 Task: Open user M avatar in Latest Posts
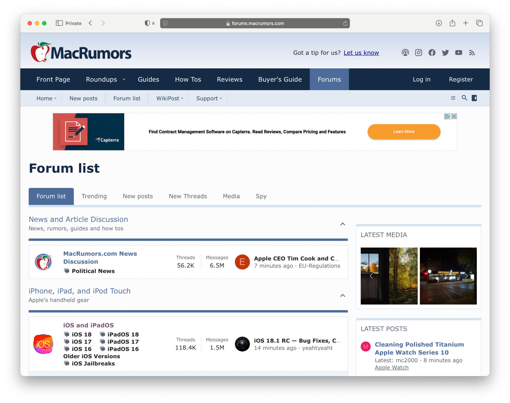click(x=366, y=346)
